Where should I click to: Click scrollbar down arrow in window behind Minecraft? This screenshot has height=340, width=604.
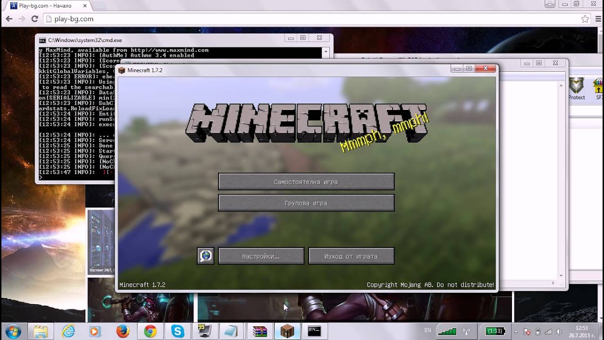[x=561, y=276]
